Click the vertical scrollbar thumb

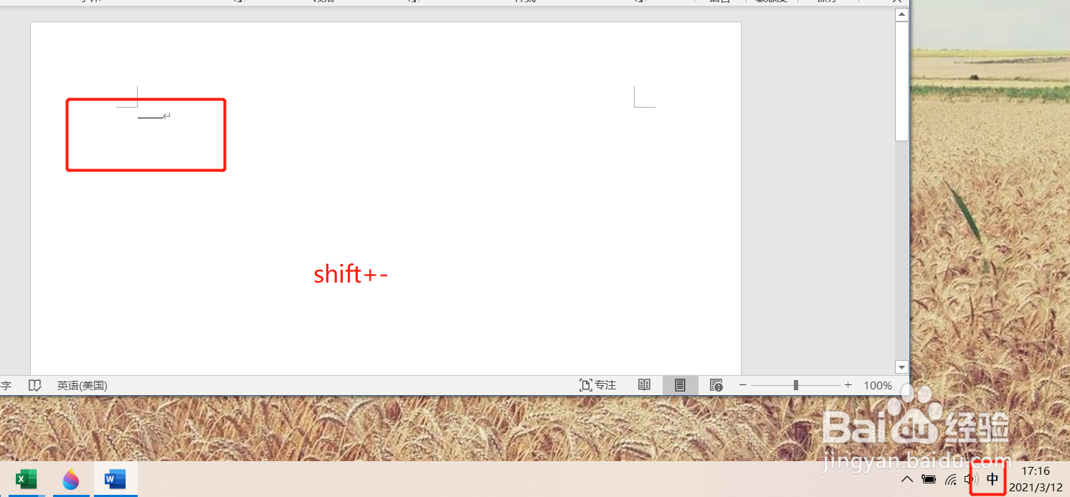[x=901, y=81]
